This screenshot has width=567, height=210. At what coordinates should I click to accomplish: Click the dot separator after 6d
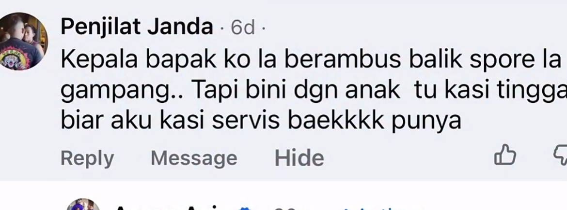coord(263,28)
